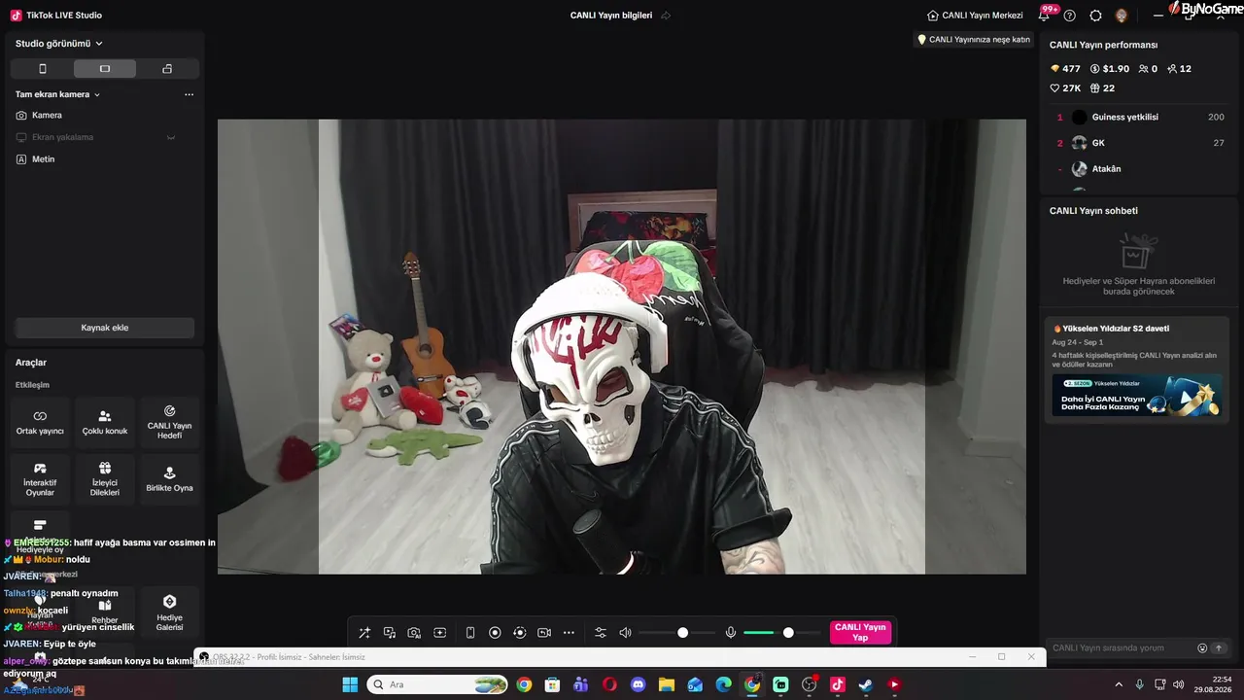Edit the CANLI Yayın bilgileri title
This screenshot has width=1244, height=700.
point(611,16)
